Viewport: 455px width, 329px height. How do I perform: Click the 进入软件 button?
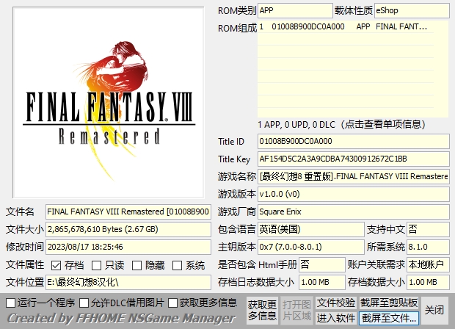coord(335,318)
